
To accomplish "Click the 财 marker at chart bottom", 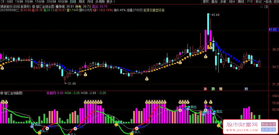I will tap(246, 89).
